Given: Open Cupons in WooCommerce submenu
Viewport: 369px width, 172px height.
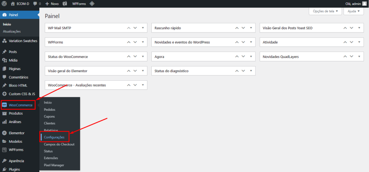Looking at the screenshot, I should pyautogui.click(x=49, y=116).
